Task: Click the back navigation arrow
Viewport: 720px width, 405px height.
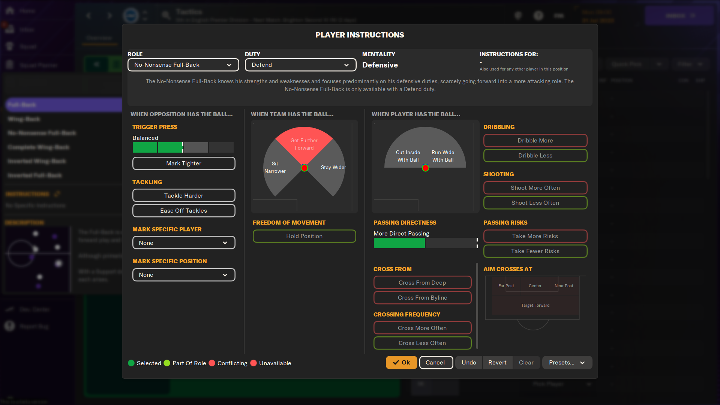Action: (89, 15)
